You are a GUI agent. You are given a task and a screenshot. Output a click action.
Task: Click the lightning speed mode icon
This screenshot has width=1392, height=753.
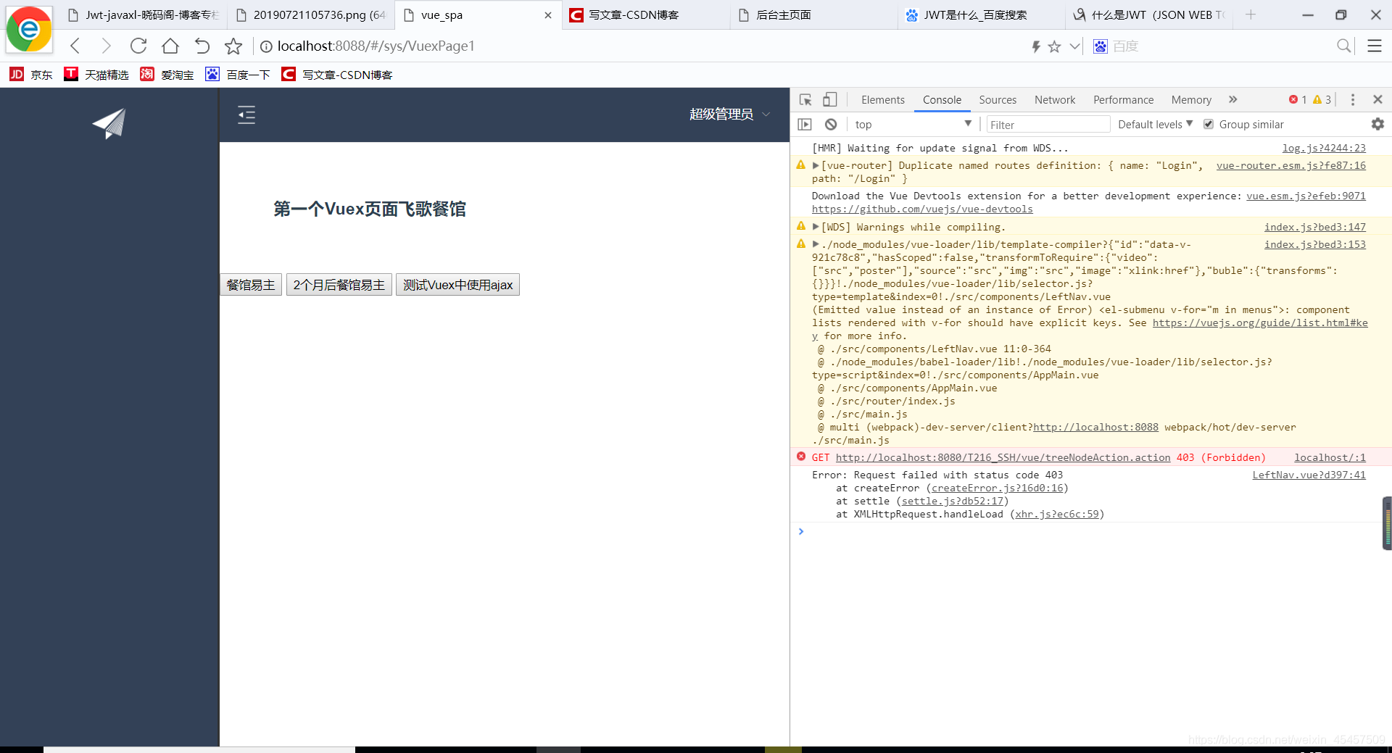point(1036,46)
